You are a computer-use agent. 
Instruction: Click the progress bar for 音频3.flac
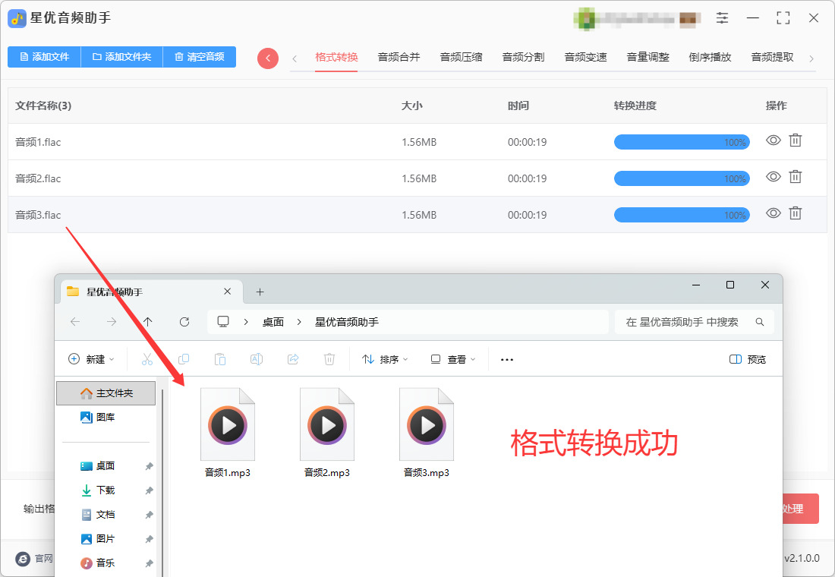(x=682, y=216)
